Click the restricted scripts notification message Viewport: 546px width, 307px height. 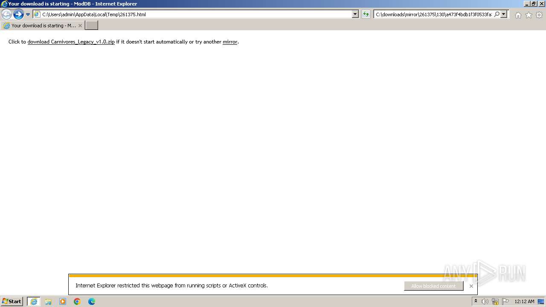(x=171, y=286)
